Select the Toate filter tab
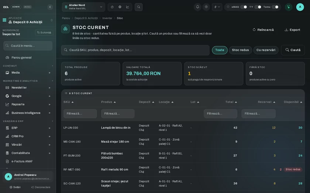310x193 pixels. point(220,50)
